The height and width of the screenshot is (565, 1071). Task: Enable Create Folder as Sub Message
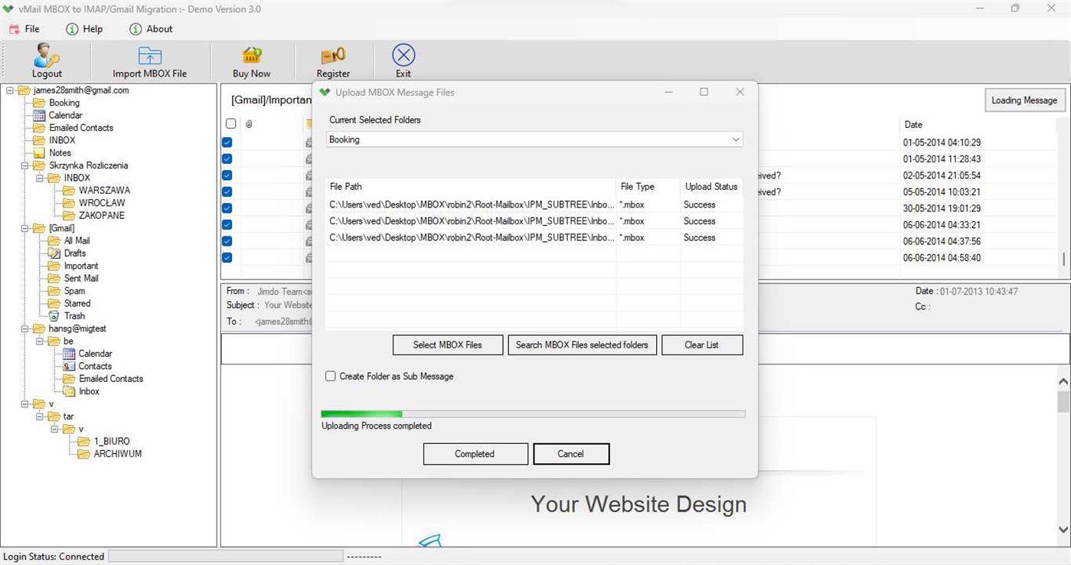coord(330,376)
